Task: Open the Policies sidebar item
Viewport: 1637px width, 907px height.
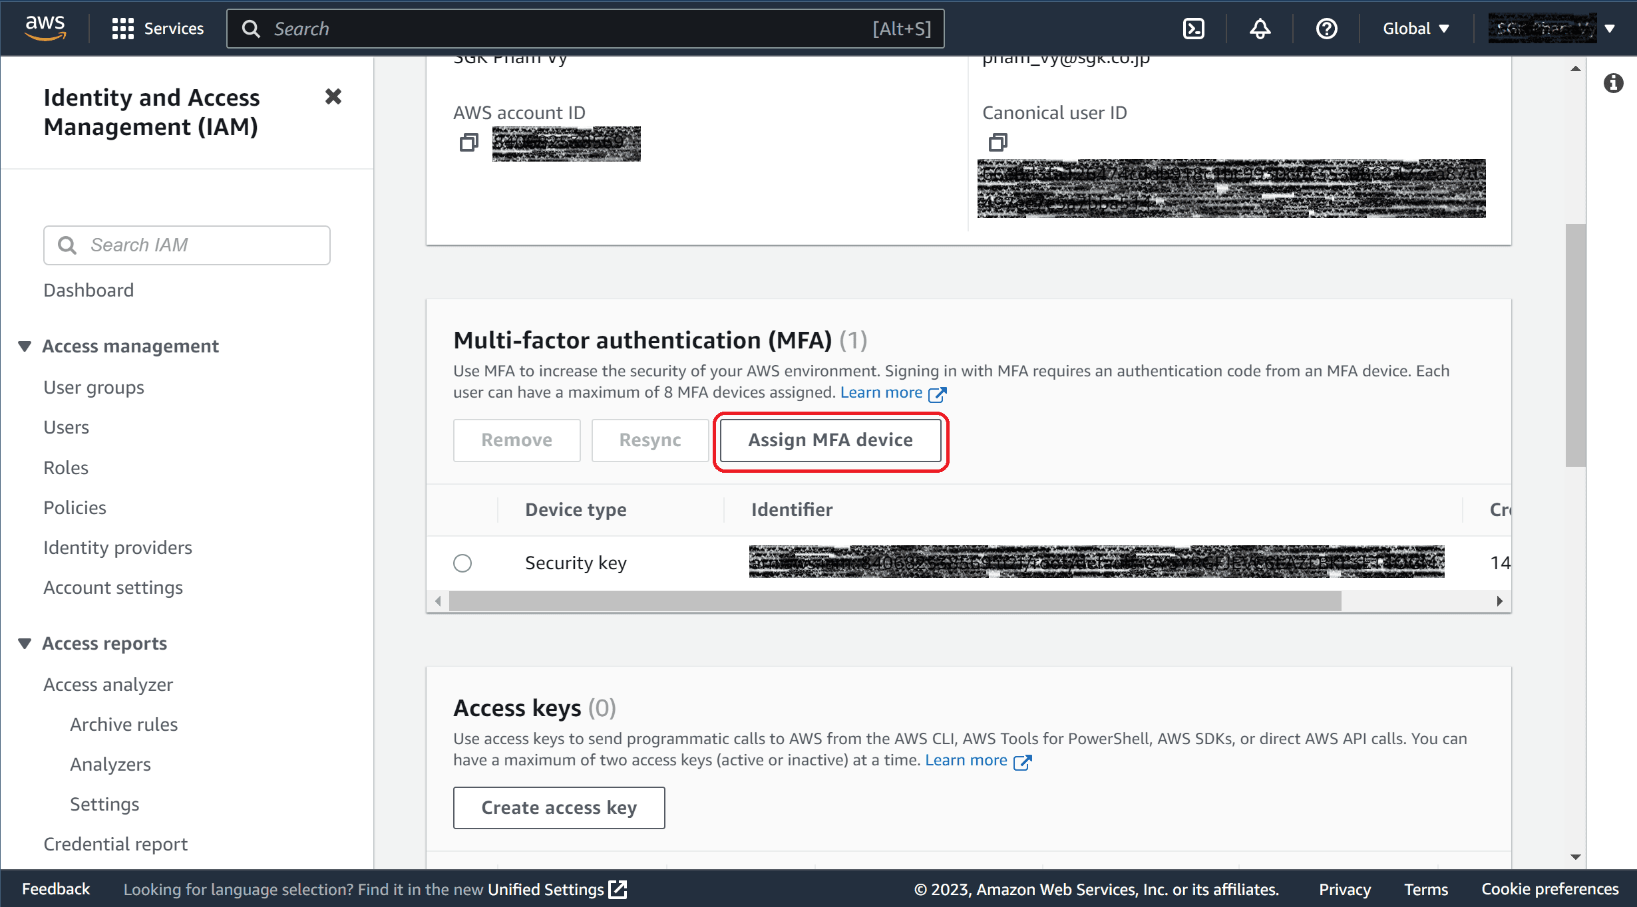Action: pos(75,508)
